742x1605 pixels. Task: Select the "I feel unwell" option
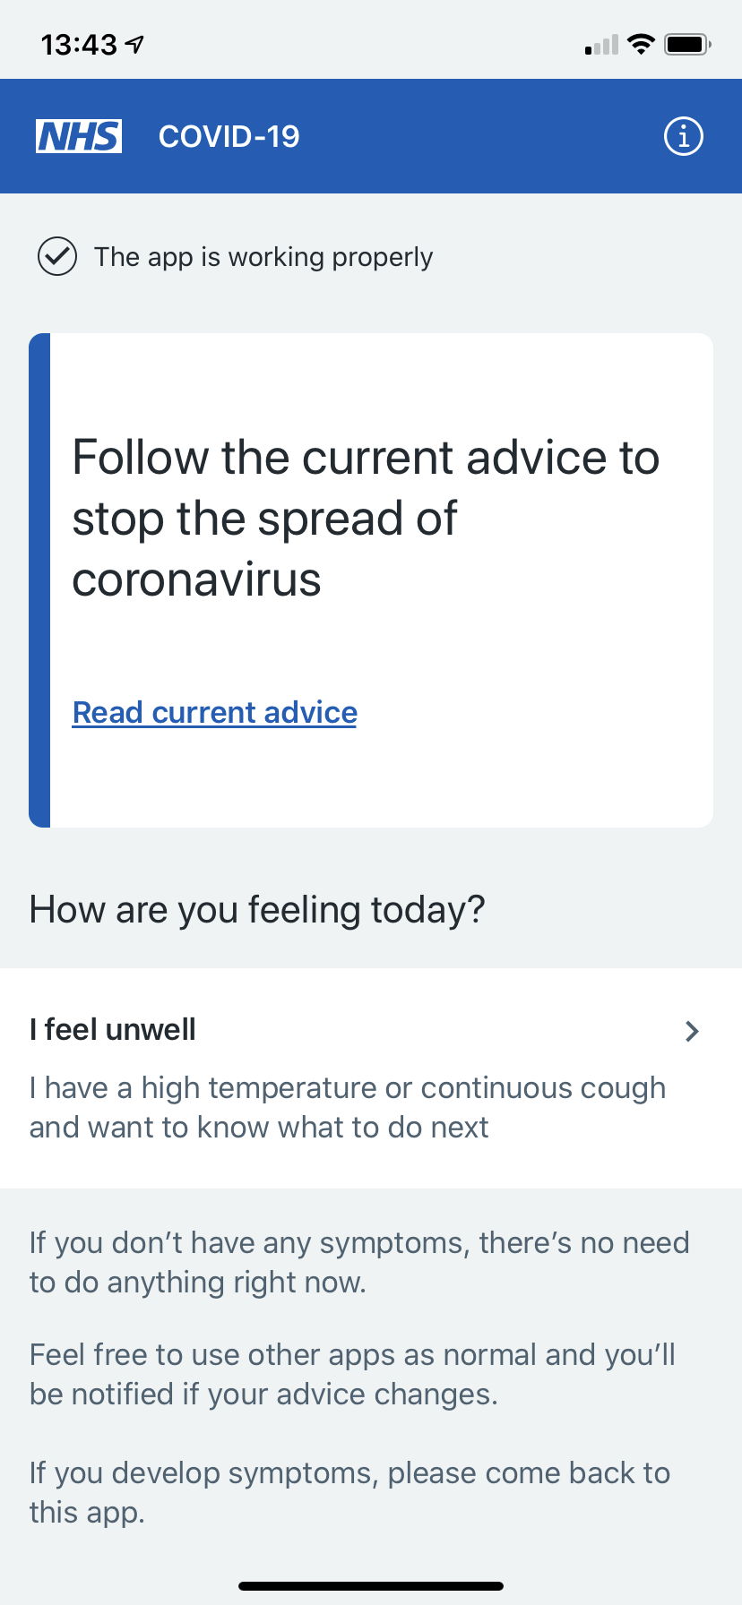coord(113,1030)
